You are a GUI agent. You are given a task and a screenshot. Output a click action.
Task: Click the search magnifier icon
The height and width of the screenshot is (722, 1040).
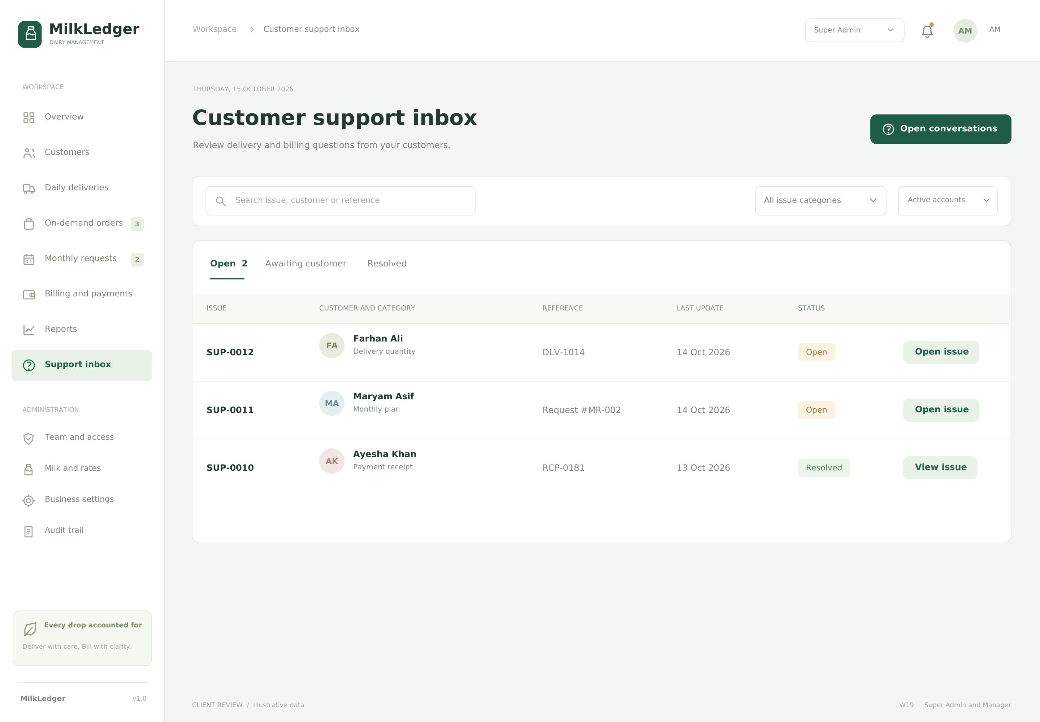(x=221, y=201)
